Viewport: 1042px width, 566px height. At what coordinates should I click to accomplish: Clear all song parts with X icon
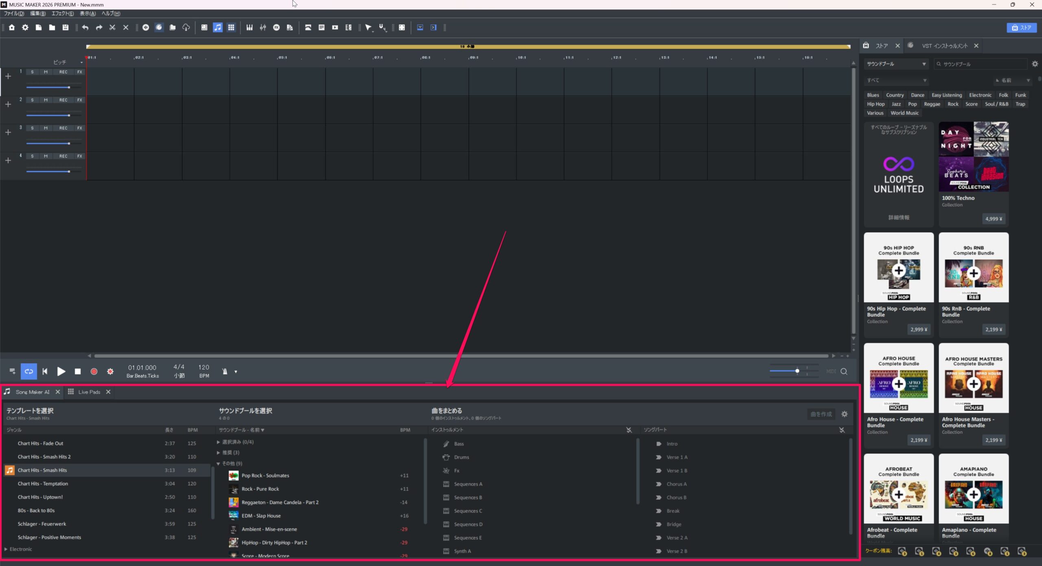tap(842, 430)
